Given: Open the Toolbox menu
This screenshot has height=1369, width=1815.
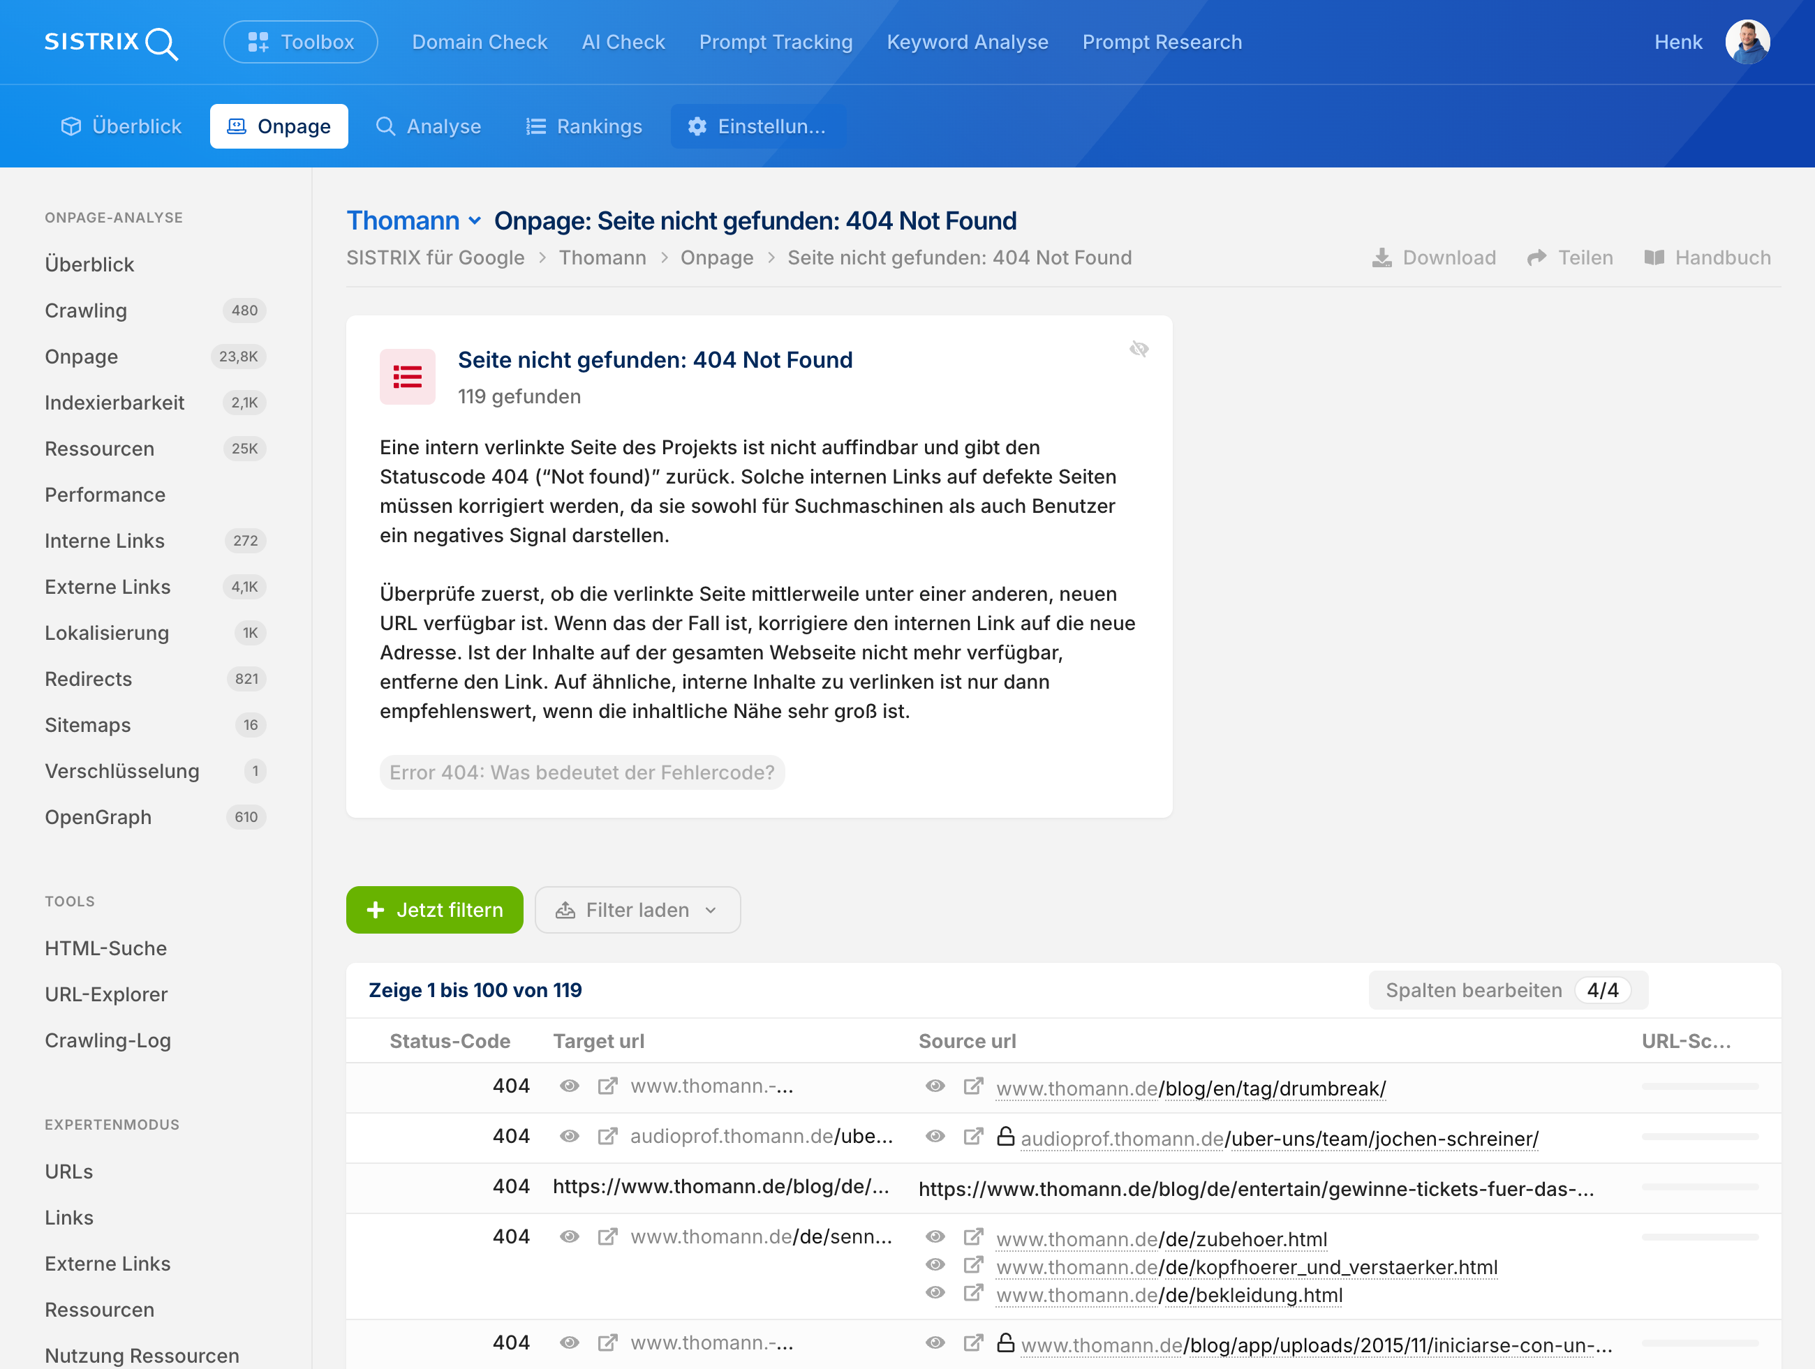Looking at the screenshot, I should coord(300,42).
